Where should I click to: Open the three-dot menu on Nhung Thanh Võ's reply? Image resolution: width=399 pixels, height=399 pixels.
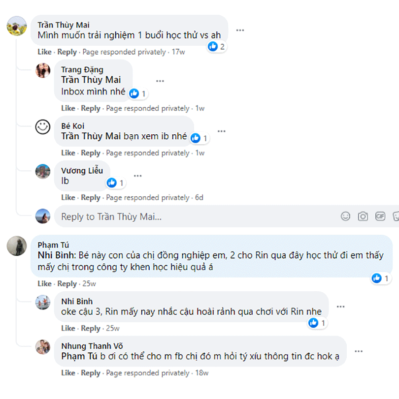pos(359,351)
